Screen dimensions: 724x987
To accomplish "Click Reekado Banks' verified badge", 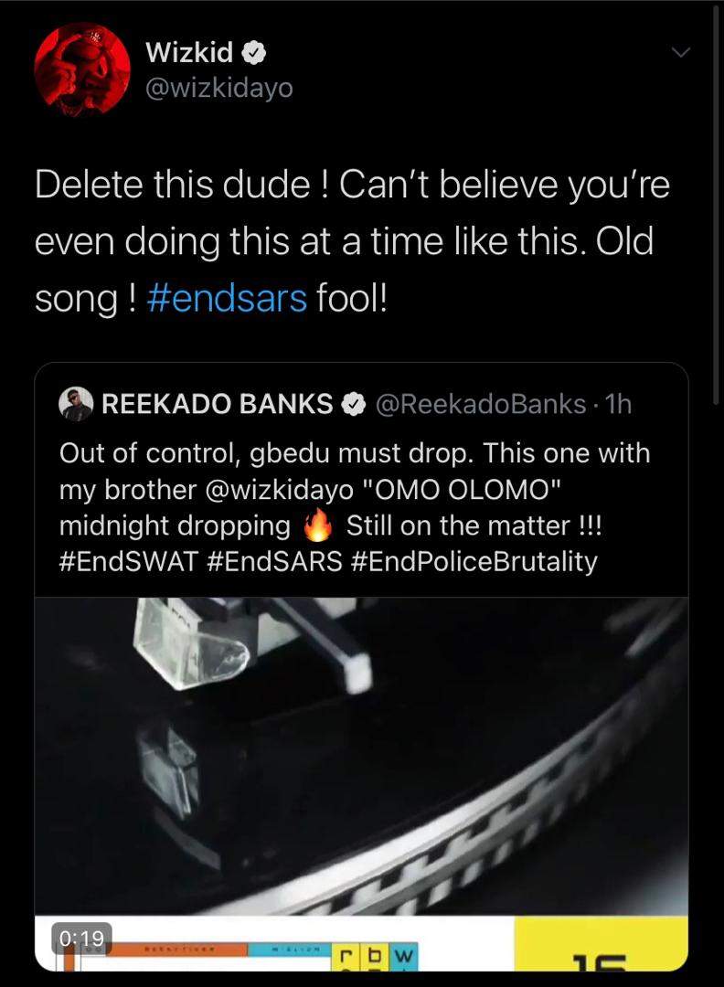I will [x=353, y=404].
